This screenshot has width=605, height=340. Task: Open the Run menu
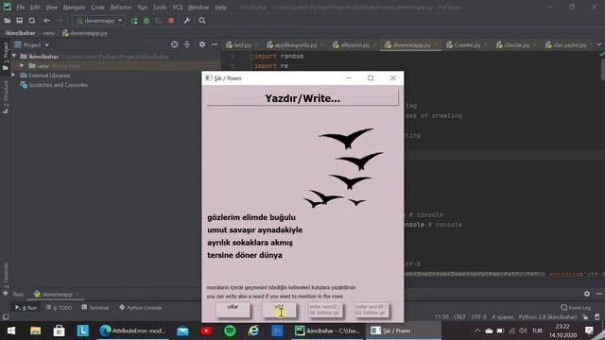142,8
